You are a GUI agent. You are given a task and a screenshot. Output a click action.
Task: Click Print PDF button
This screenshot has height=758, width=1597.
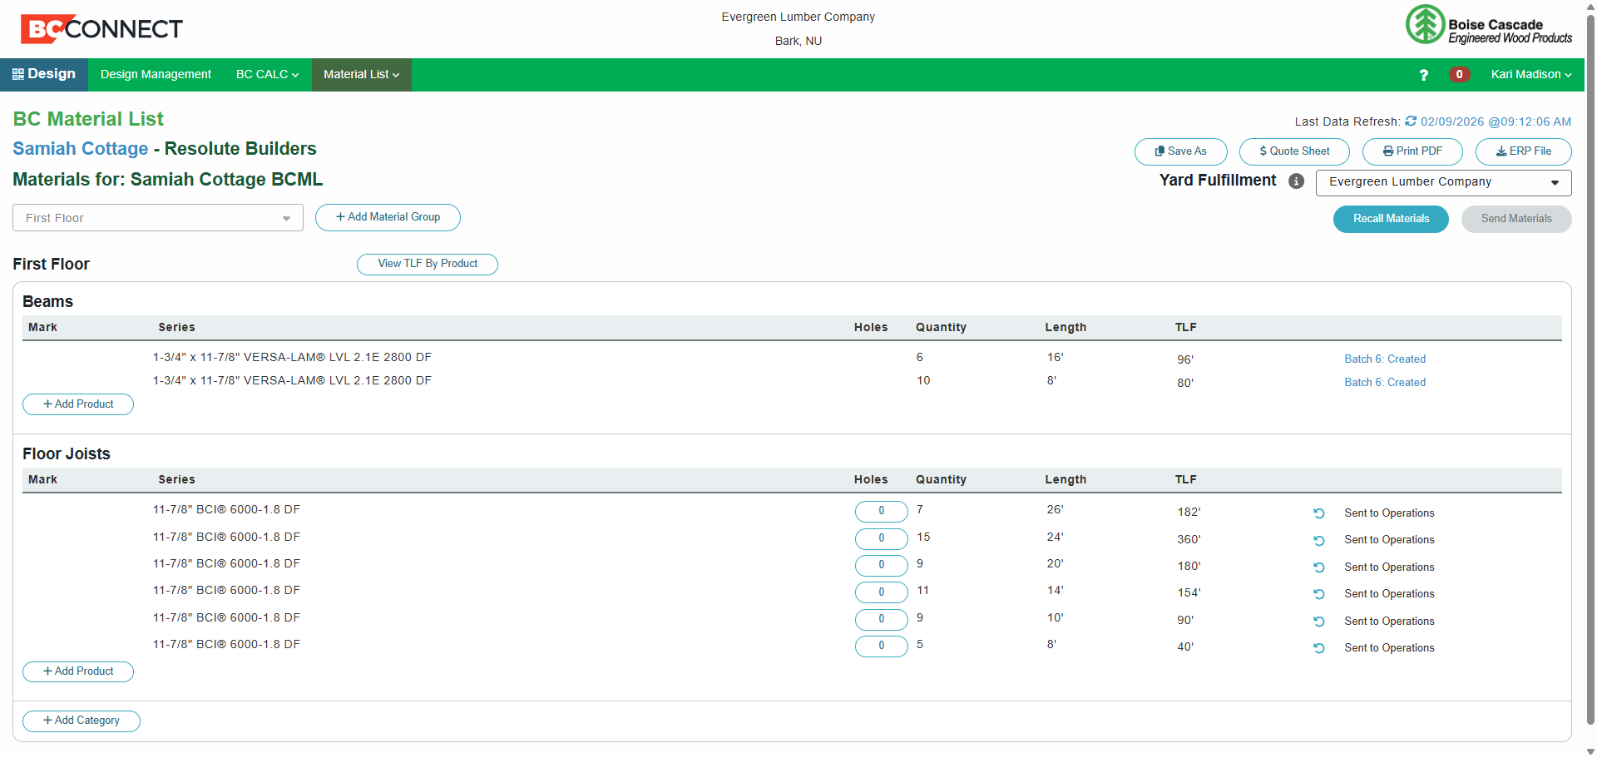click(x=1412, y=151)
